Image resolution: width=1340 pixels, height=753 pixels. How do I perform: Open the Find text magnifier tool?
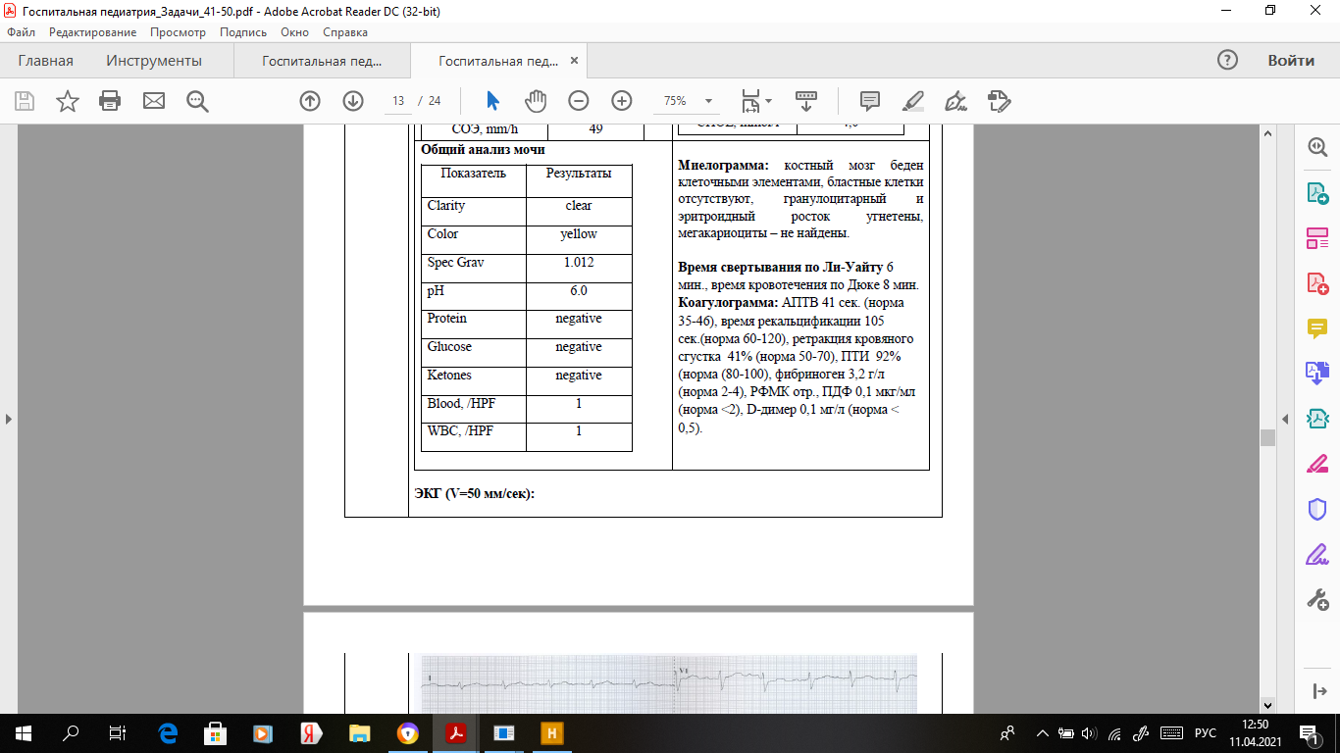point(197,101)
